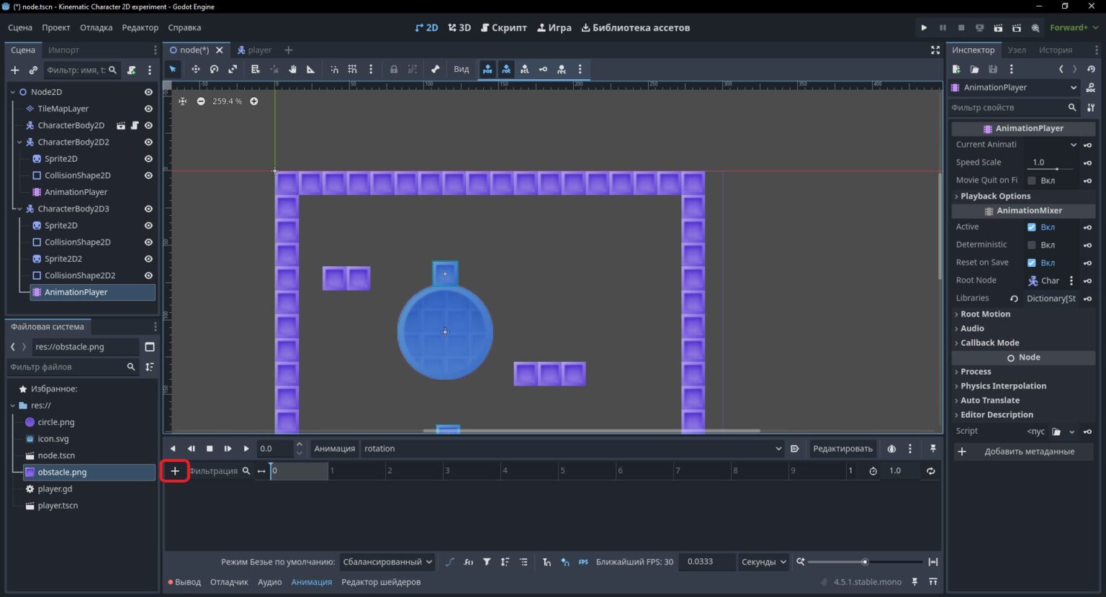This screenshot has height=597, width=1106.
Task: Click the add new node plus icon in Scene dock
Action: (x=14, y=70)
